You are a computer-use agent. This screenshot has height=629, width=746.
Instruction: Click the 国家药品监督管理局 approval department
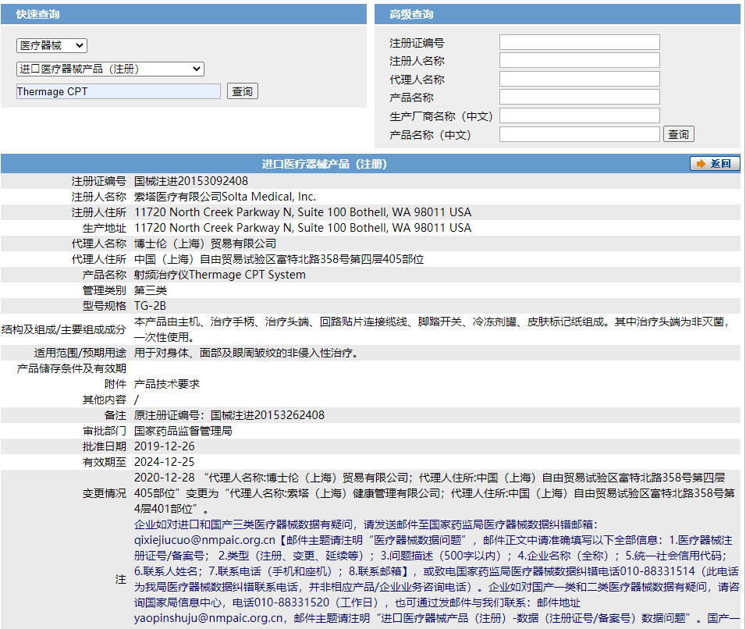point(183,431)
